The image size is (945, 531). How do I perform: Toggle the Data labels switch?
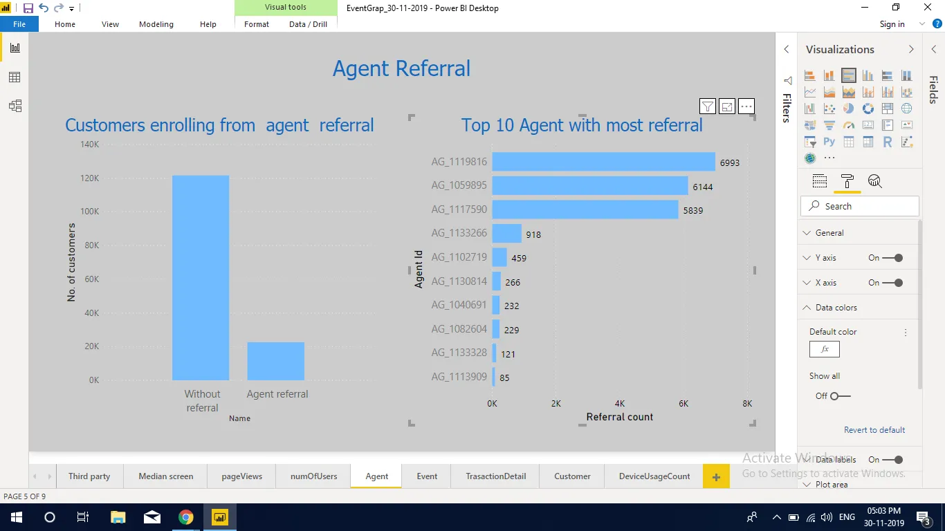(893, 460)
